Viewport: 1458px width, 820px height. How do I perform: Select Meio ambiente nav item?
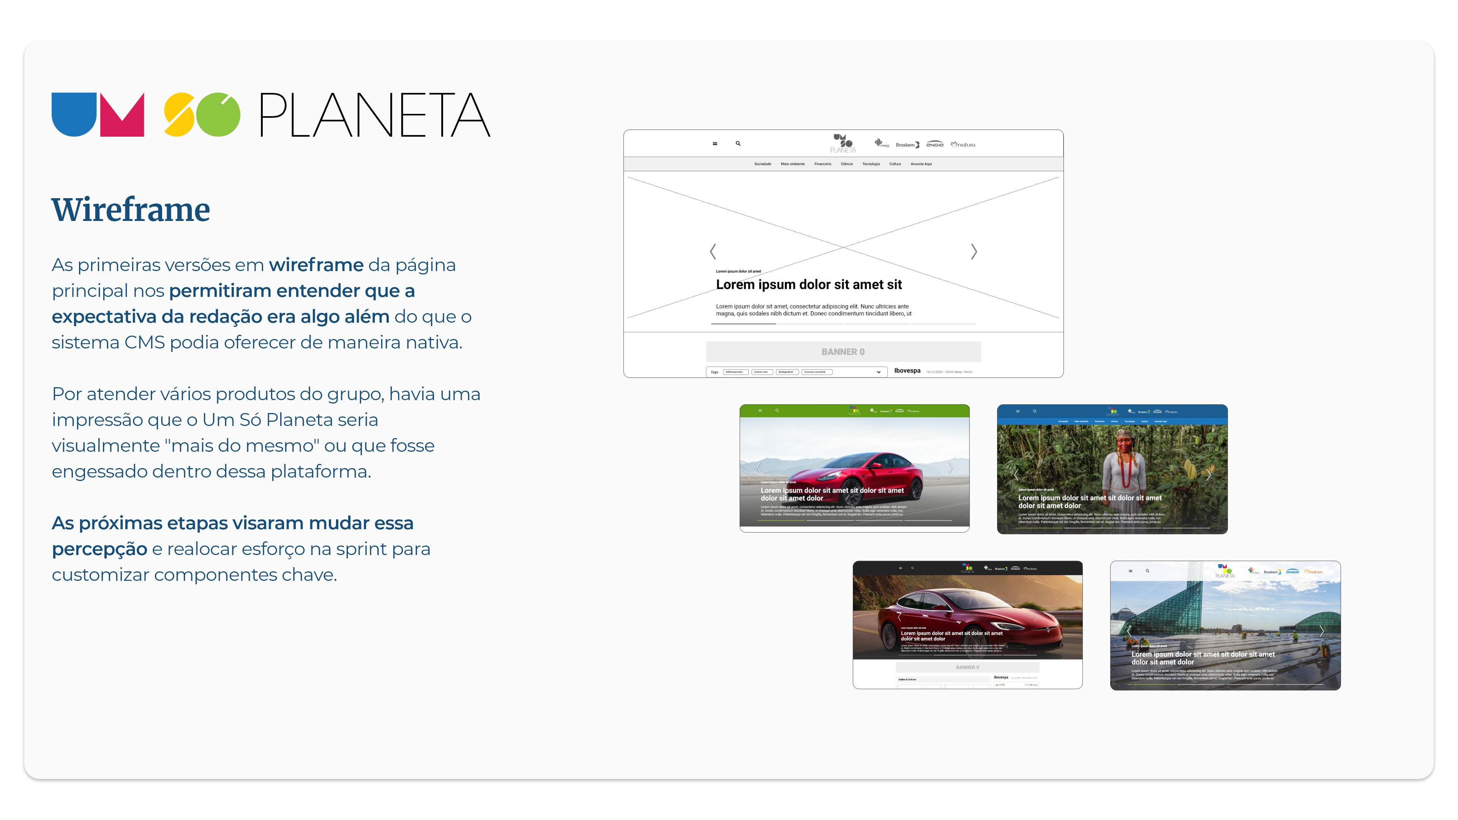point(792,164)
